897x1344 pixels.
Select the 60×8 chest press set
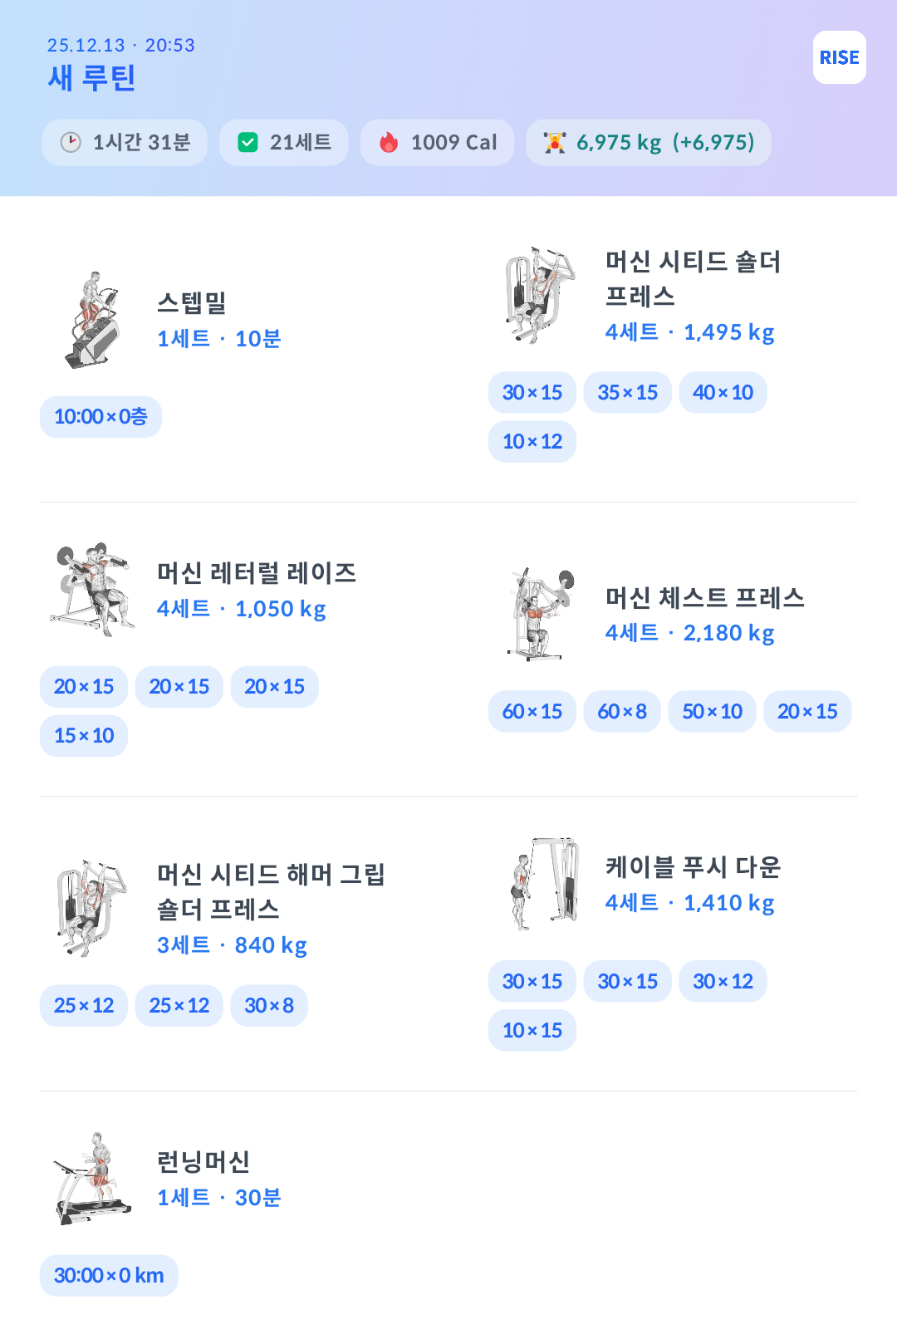pos(621,712)
